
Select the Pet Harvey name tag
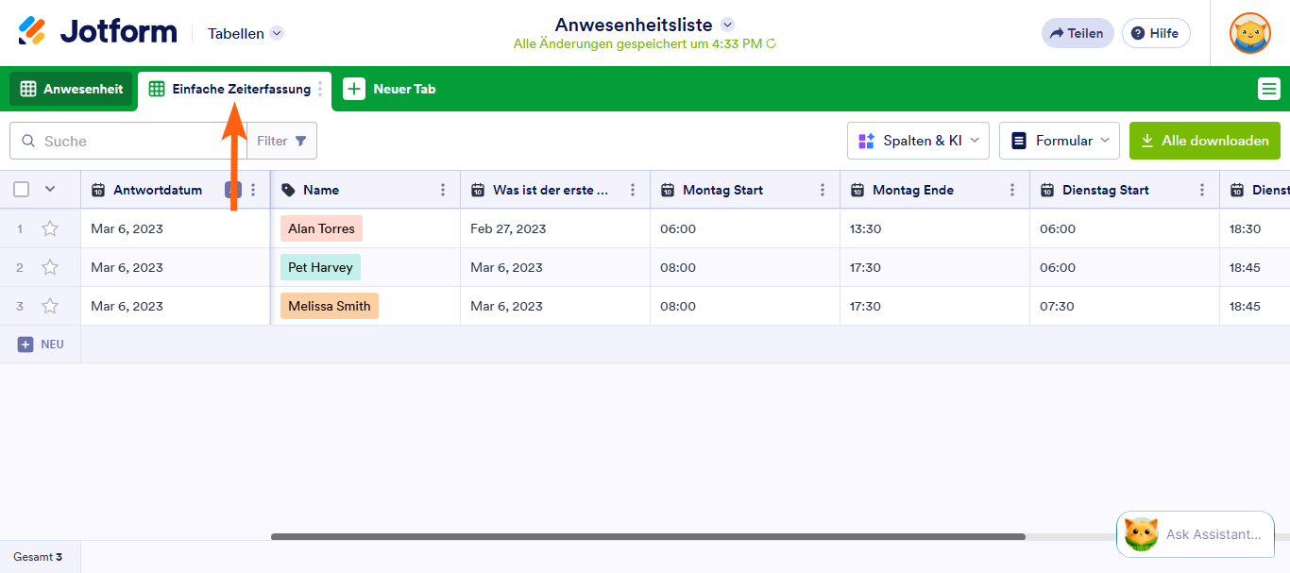pos(320,267)
